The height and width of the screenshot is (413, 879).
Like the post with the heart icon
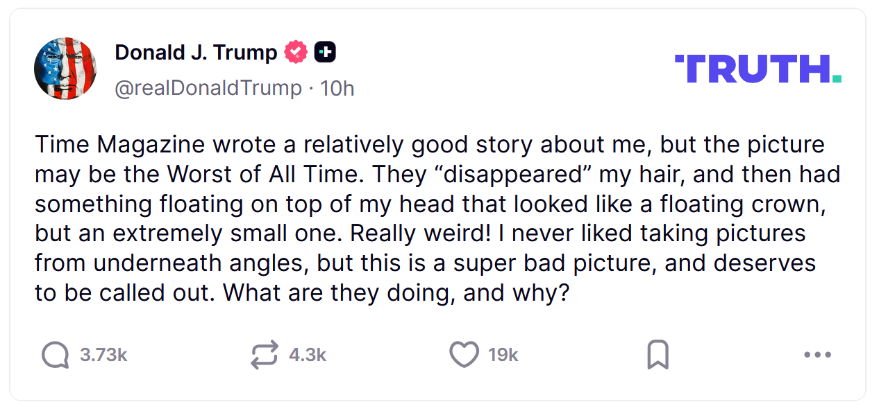[464, 355]
